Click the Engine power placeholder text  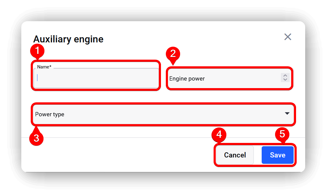(x=187, y=79)
